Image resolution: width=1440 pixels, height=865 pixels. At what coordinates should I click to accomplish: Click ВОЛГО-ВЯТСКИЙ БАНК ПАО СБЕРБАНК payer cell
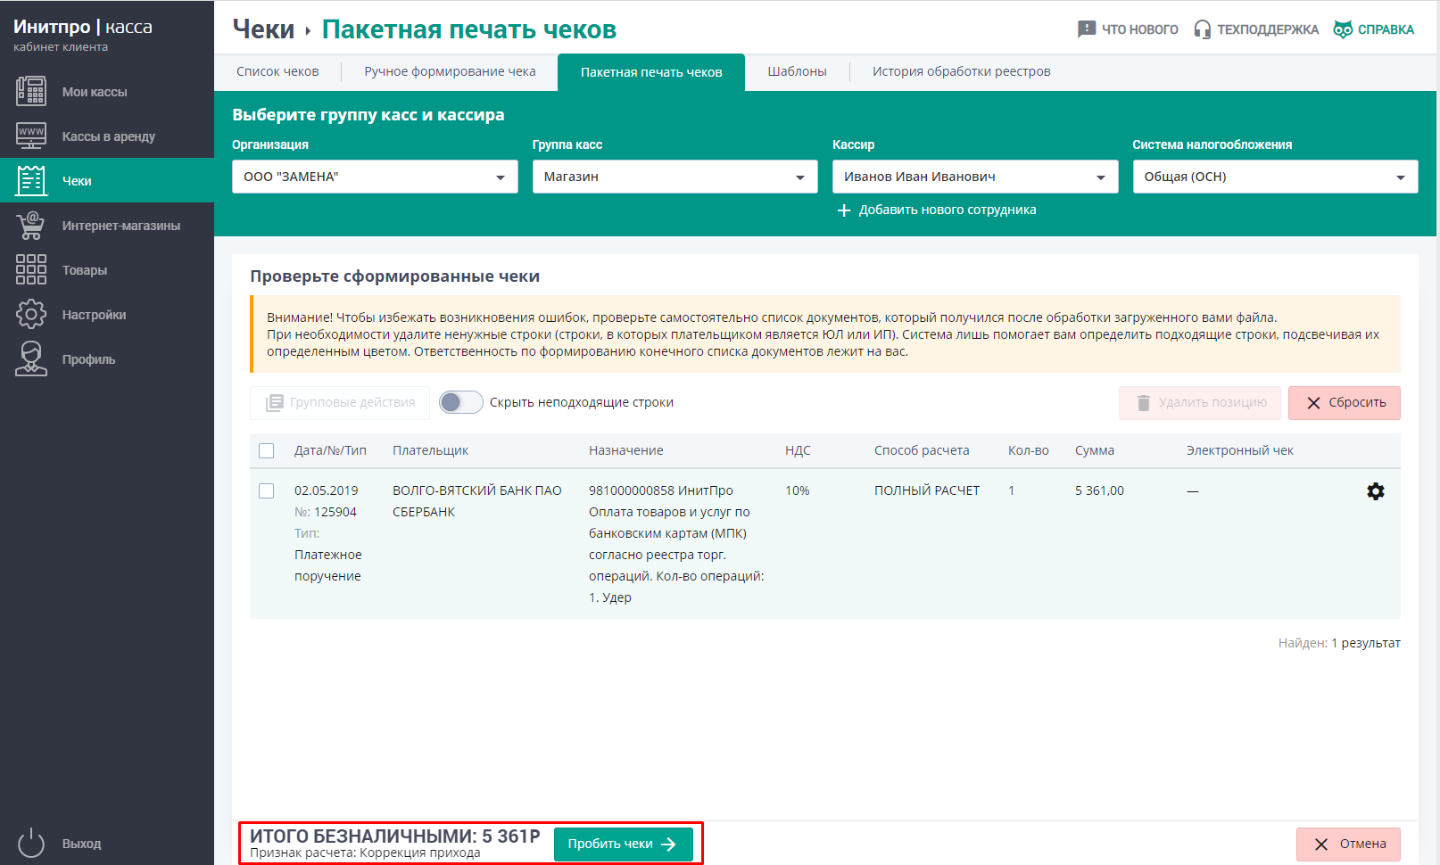tap(477, 501)
